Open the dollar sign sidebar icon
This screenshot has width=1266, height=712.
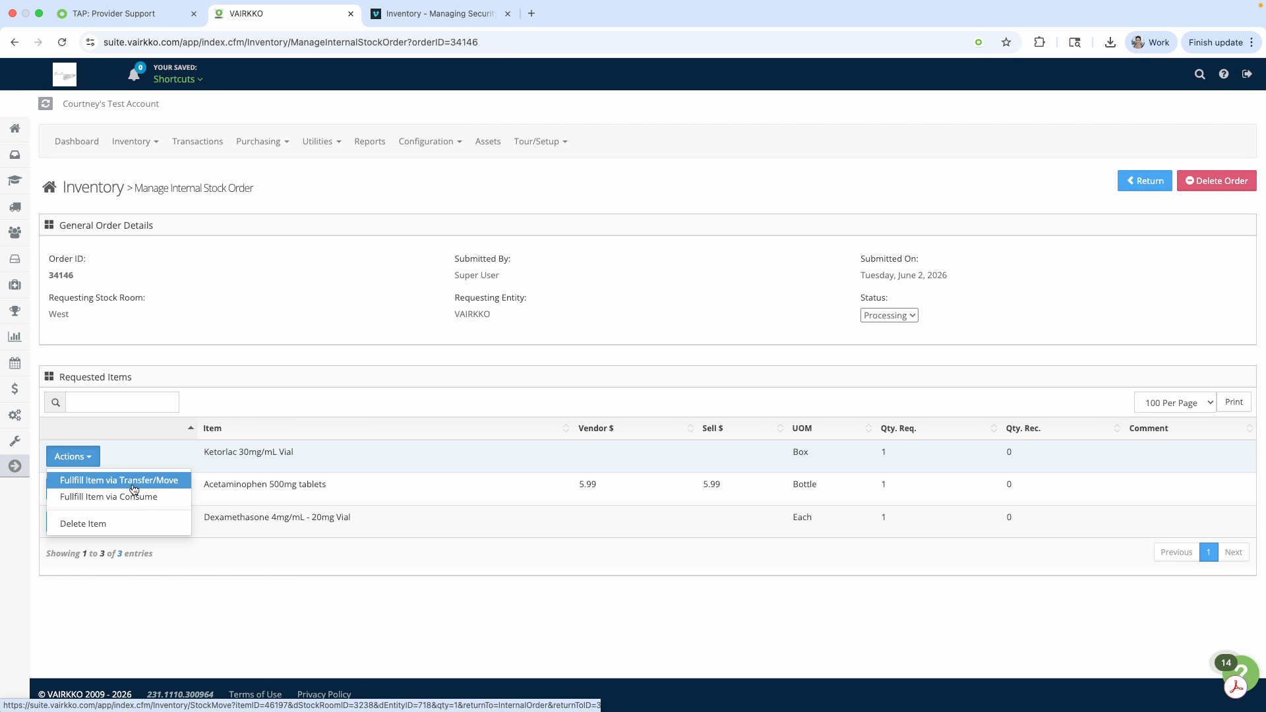click(15, 389)
